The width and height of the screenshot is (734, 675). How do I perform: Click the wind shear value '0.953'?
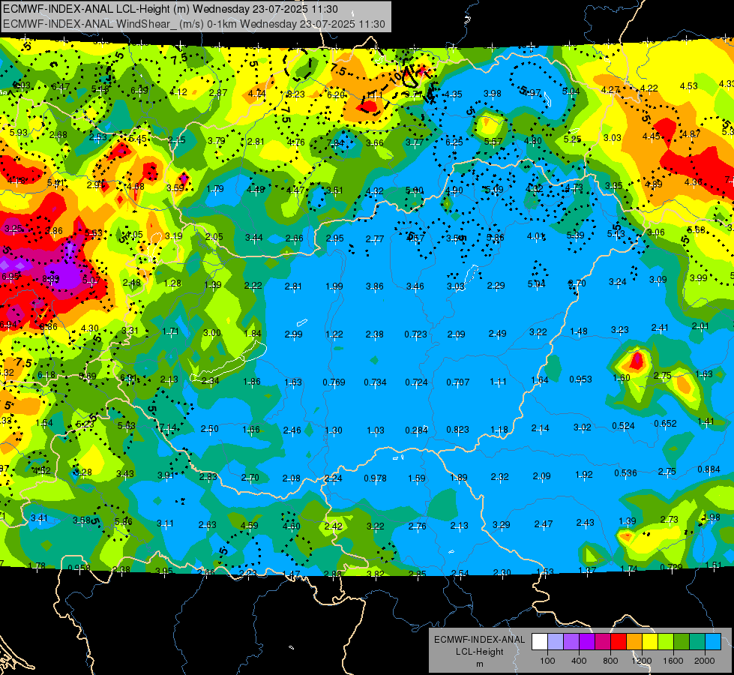(580, 379)
